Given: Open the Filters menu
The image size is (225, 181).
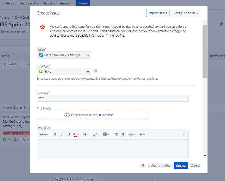Looking at the screenshot, I should coord(9,3).
